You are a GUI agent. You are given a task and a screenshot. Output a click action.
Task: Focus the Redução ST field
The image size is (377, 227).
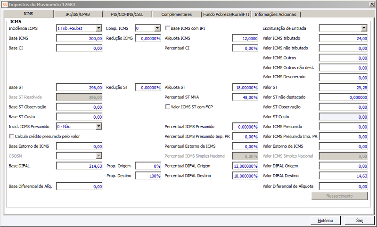[x=148, y=87]
